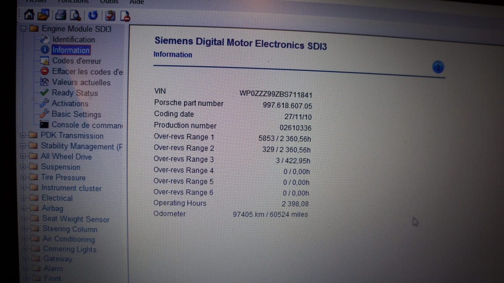504x283 pixels.
Task: Click the blue refresh arrow icon
Action: [93, 16]
